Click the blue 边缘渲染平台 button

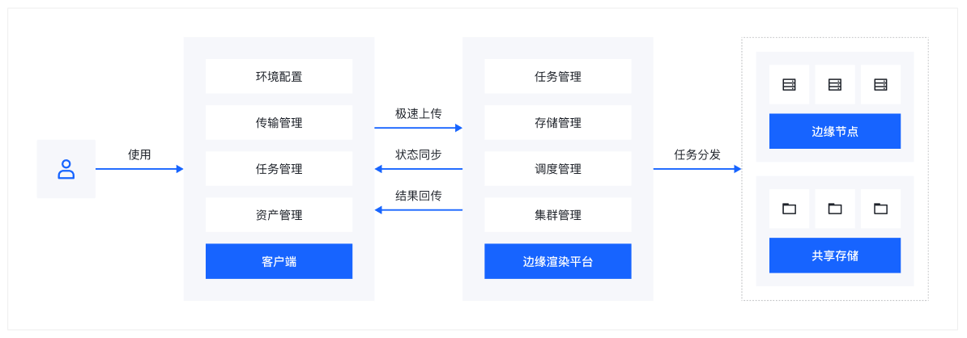click(557, 261)
